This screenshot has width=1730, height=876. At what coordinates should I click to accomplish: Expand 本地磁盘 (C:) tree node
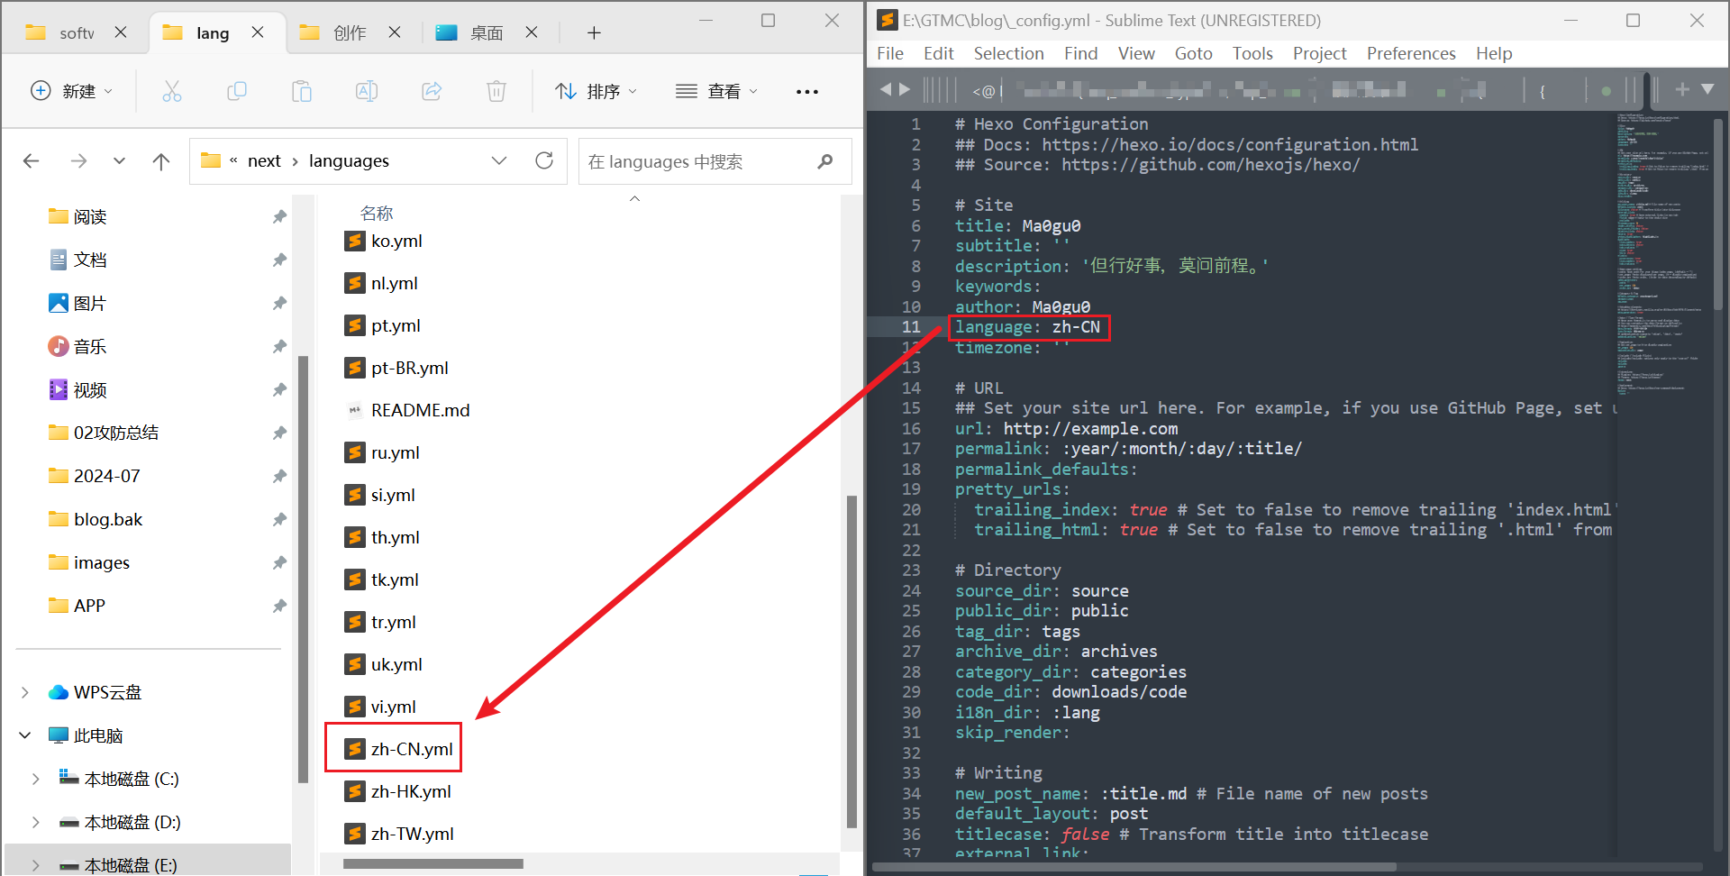coord(36,779)
